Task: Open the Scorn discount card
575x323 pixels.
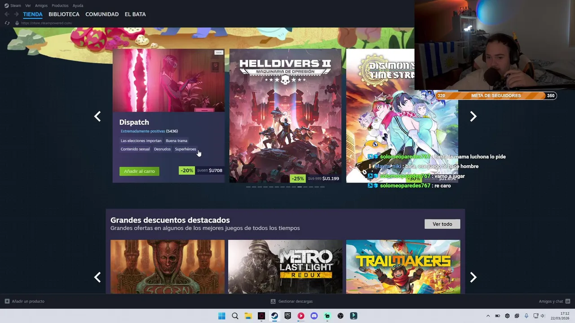Action: tap(168, 267)
